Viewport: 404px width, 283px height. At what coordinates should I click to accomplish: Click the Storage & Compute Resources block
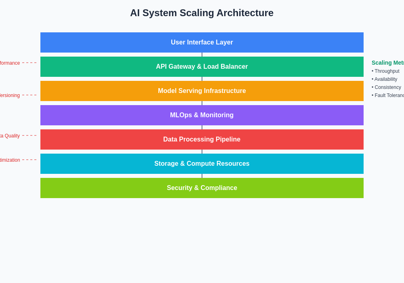[202, 164]
